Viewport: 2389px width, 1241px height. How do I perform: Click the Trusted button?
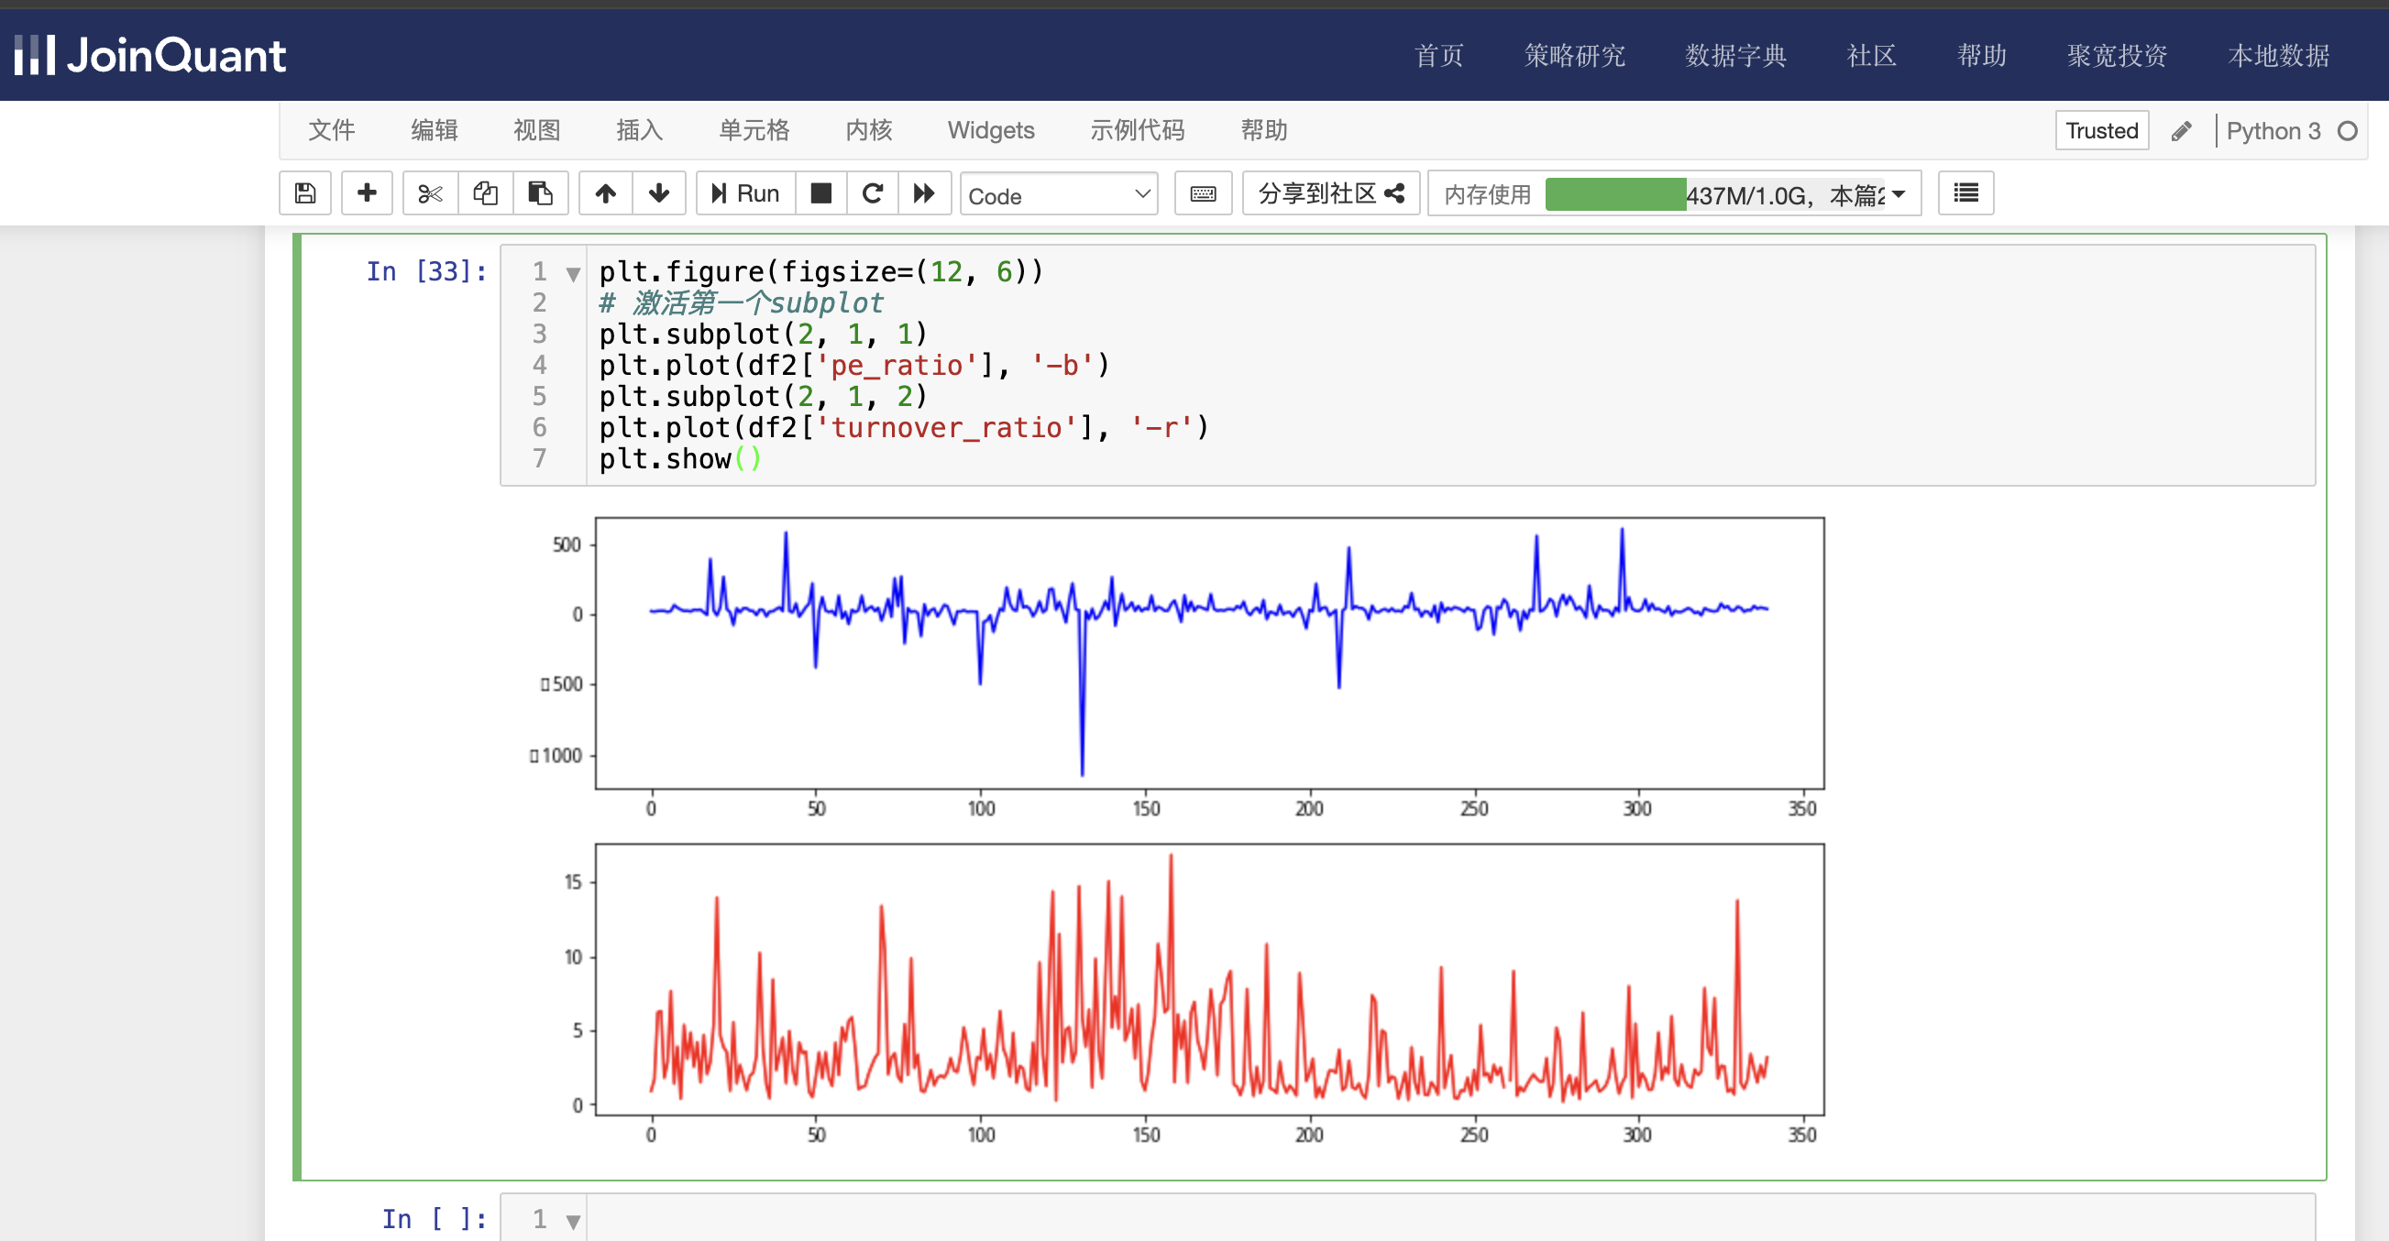tap(2101, 131)
